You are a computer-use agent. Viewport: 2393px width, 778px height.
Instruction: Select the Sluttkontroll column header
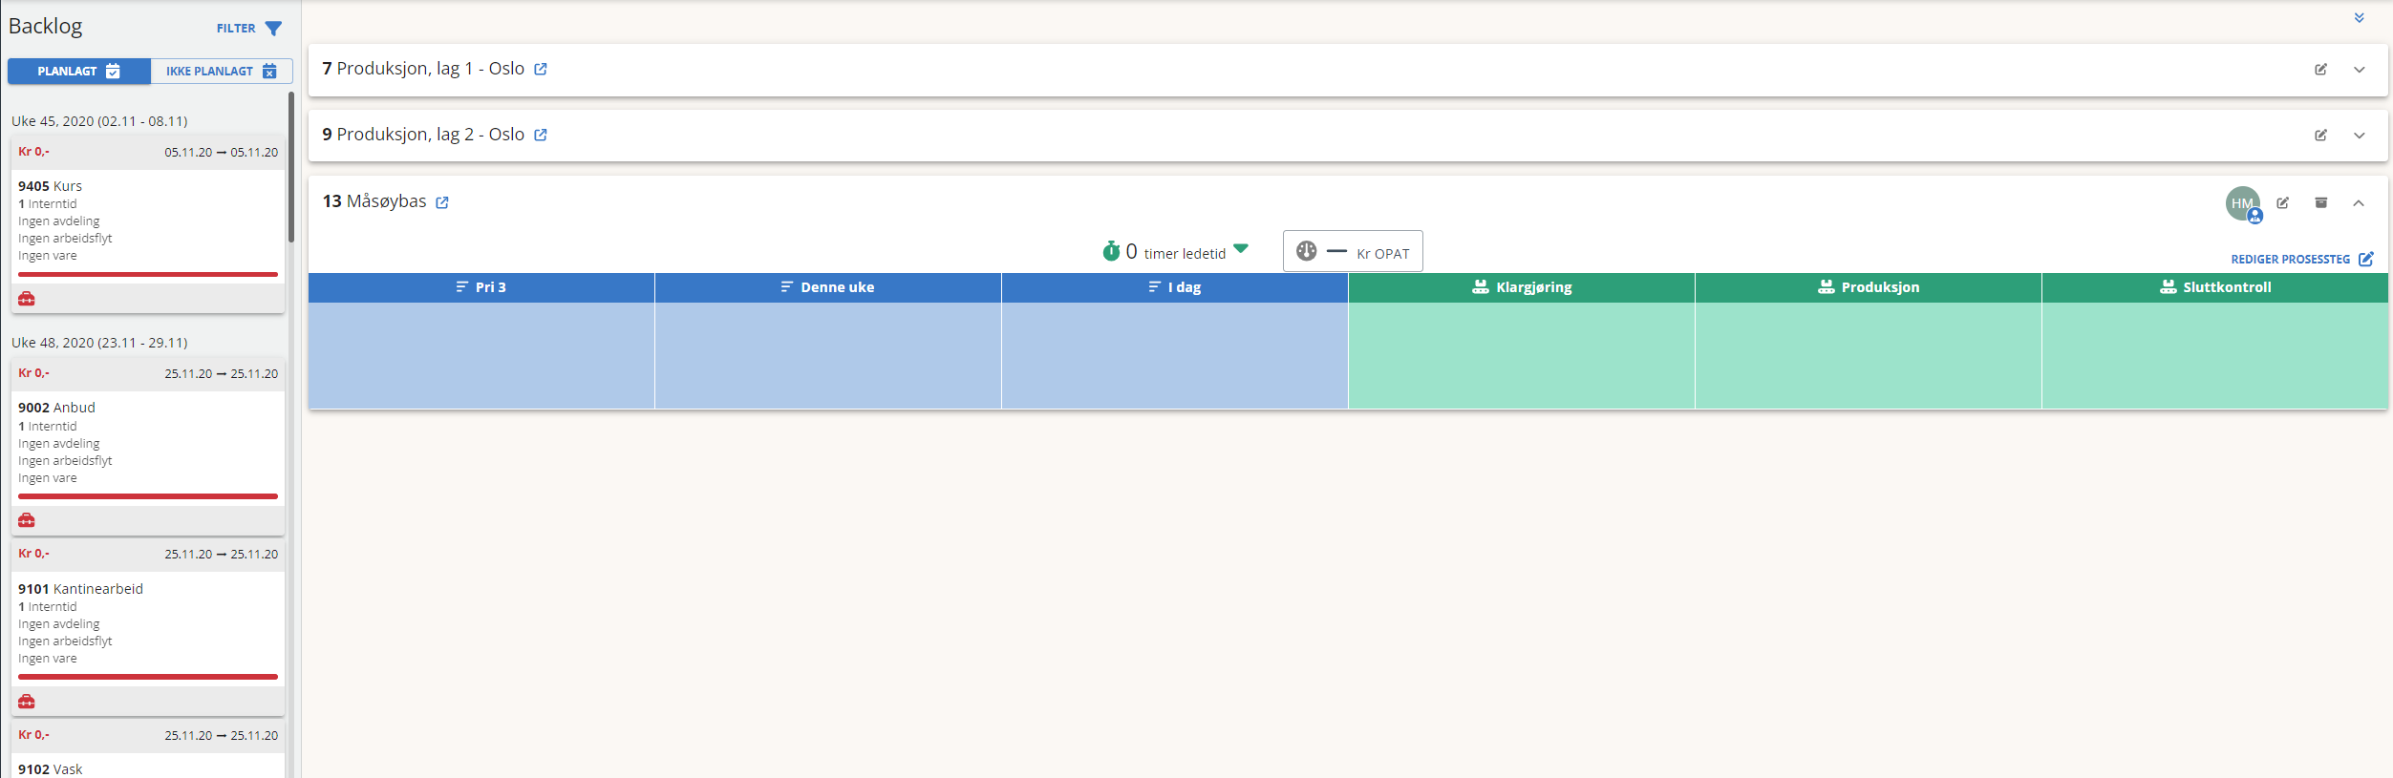[2215, 287]
